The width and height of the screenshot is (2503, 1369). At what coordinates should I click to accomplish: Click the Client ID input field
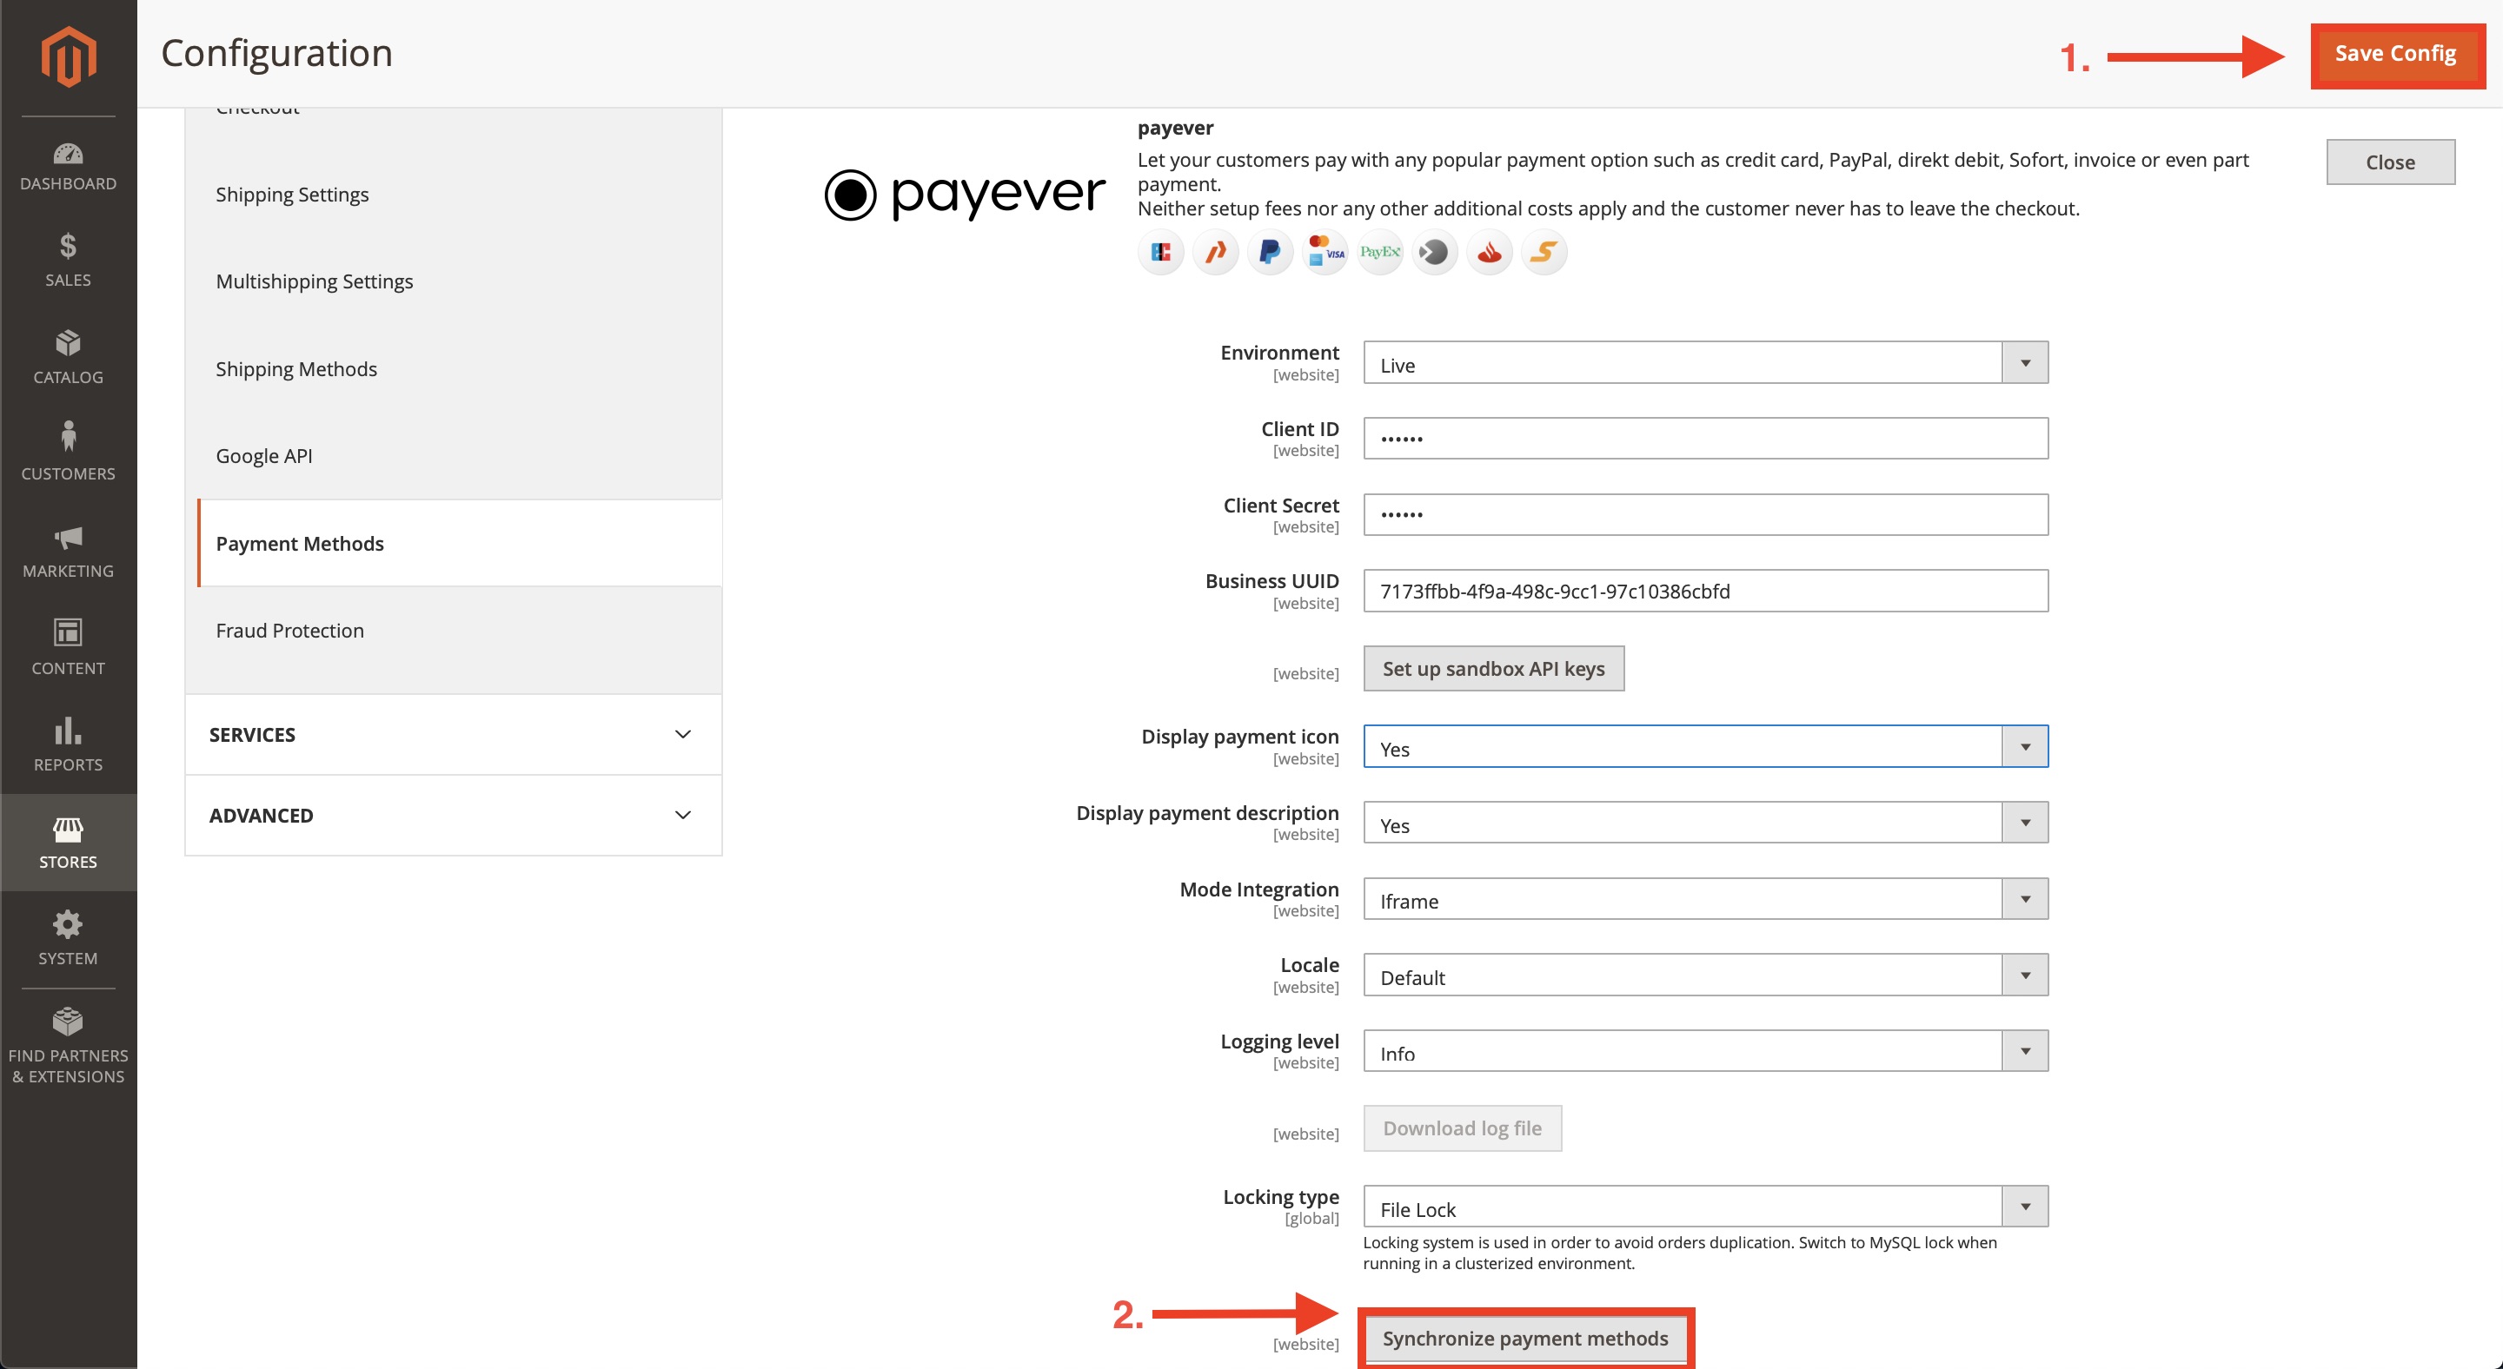(1705, 439)
